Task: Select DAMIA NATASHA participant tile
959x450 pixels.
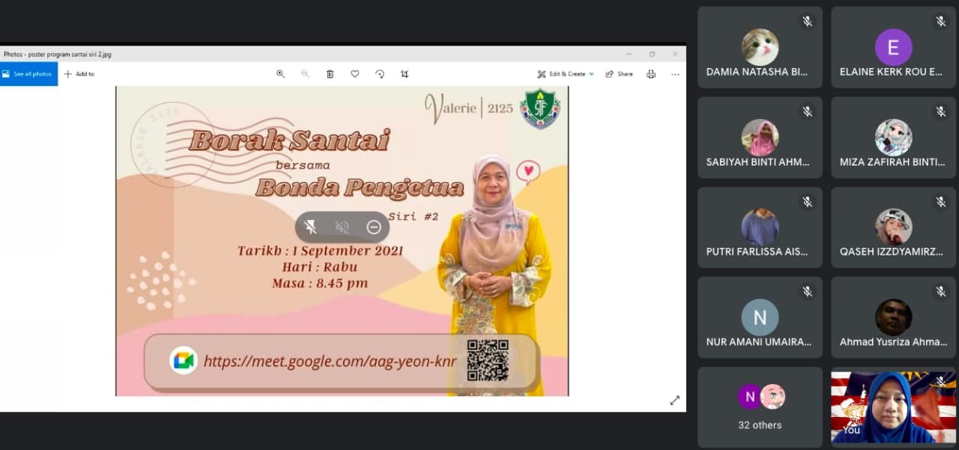Action: 760,48
